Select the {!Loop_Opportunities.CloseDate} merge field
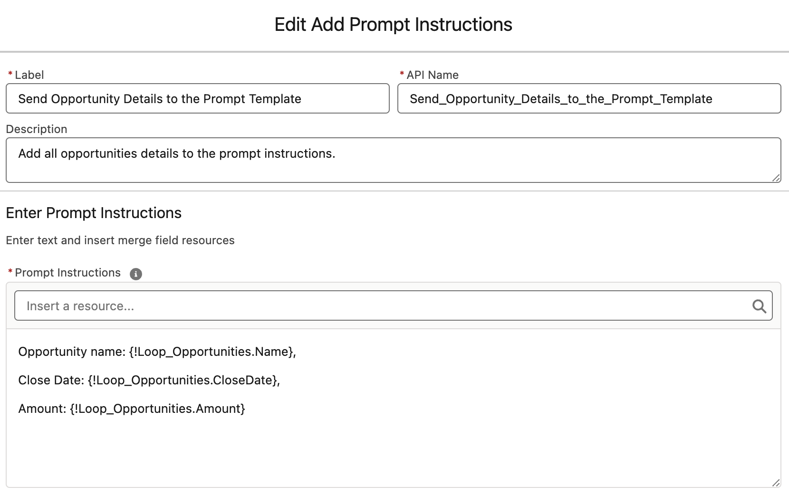Viewport: 789px width, 496px height. [183, 380]
